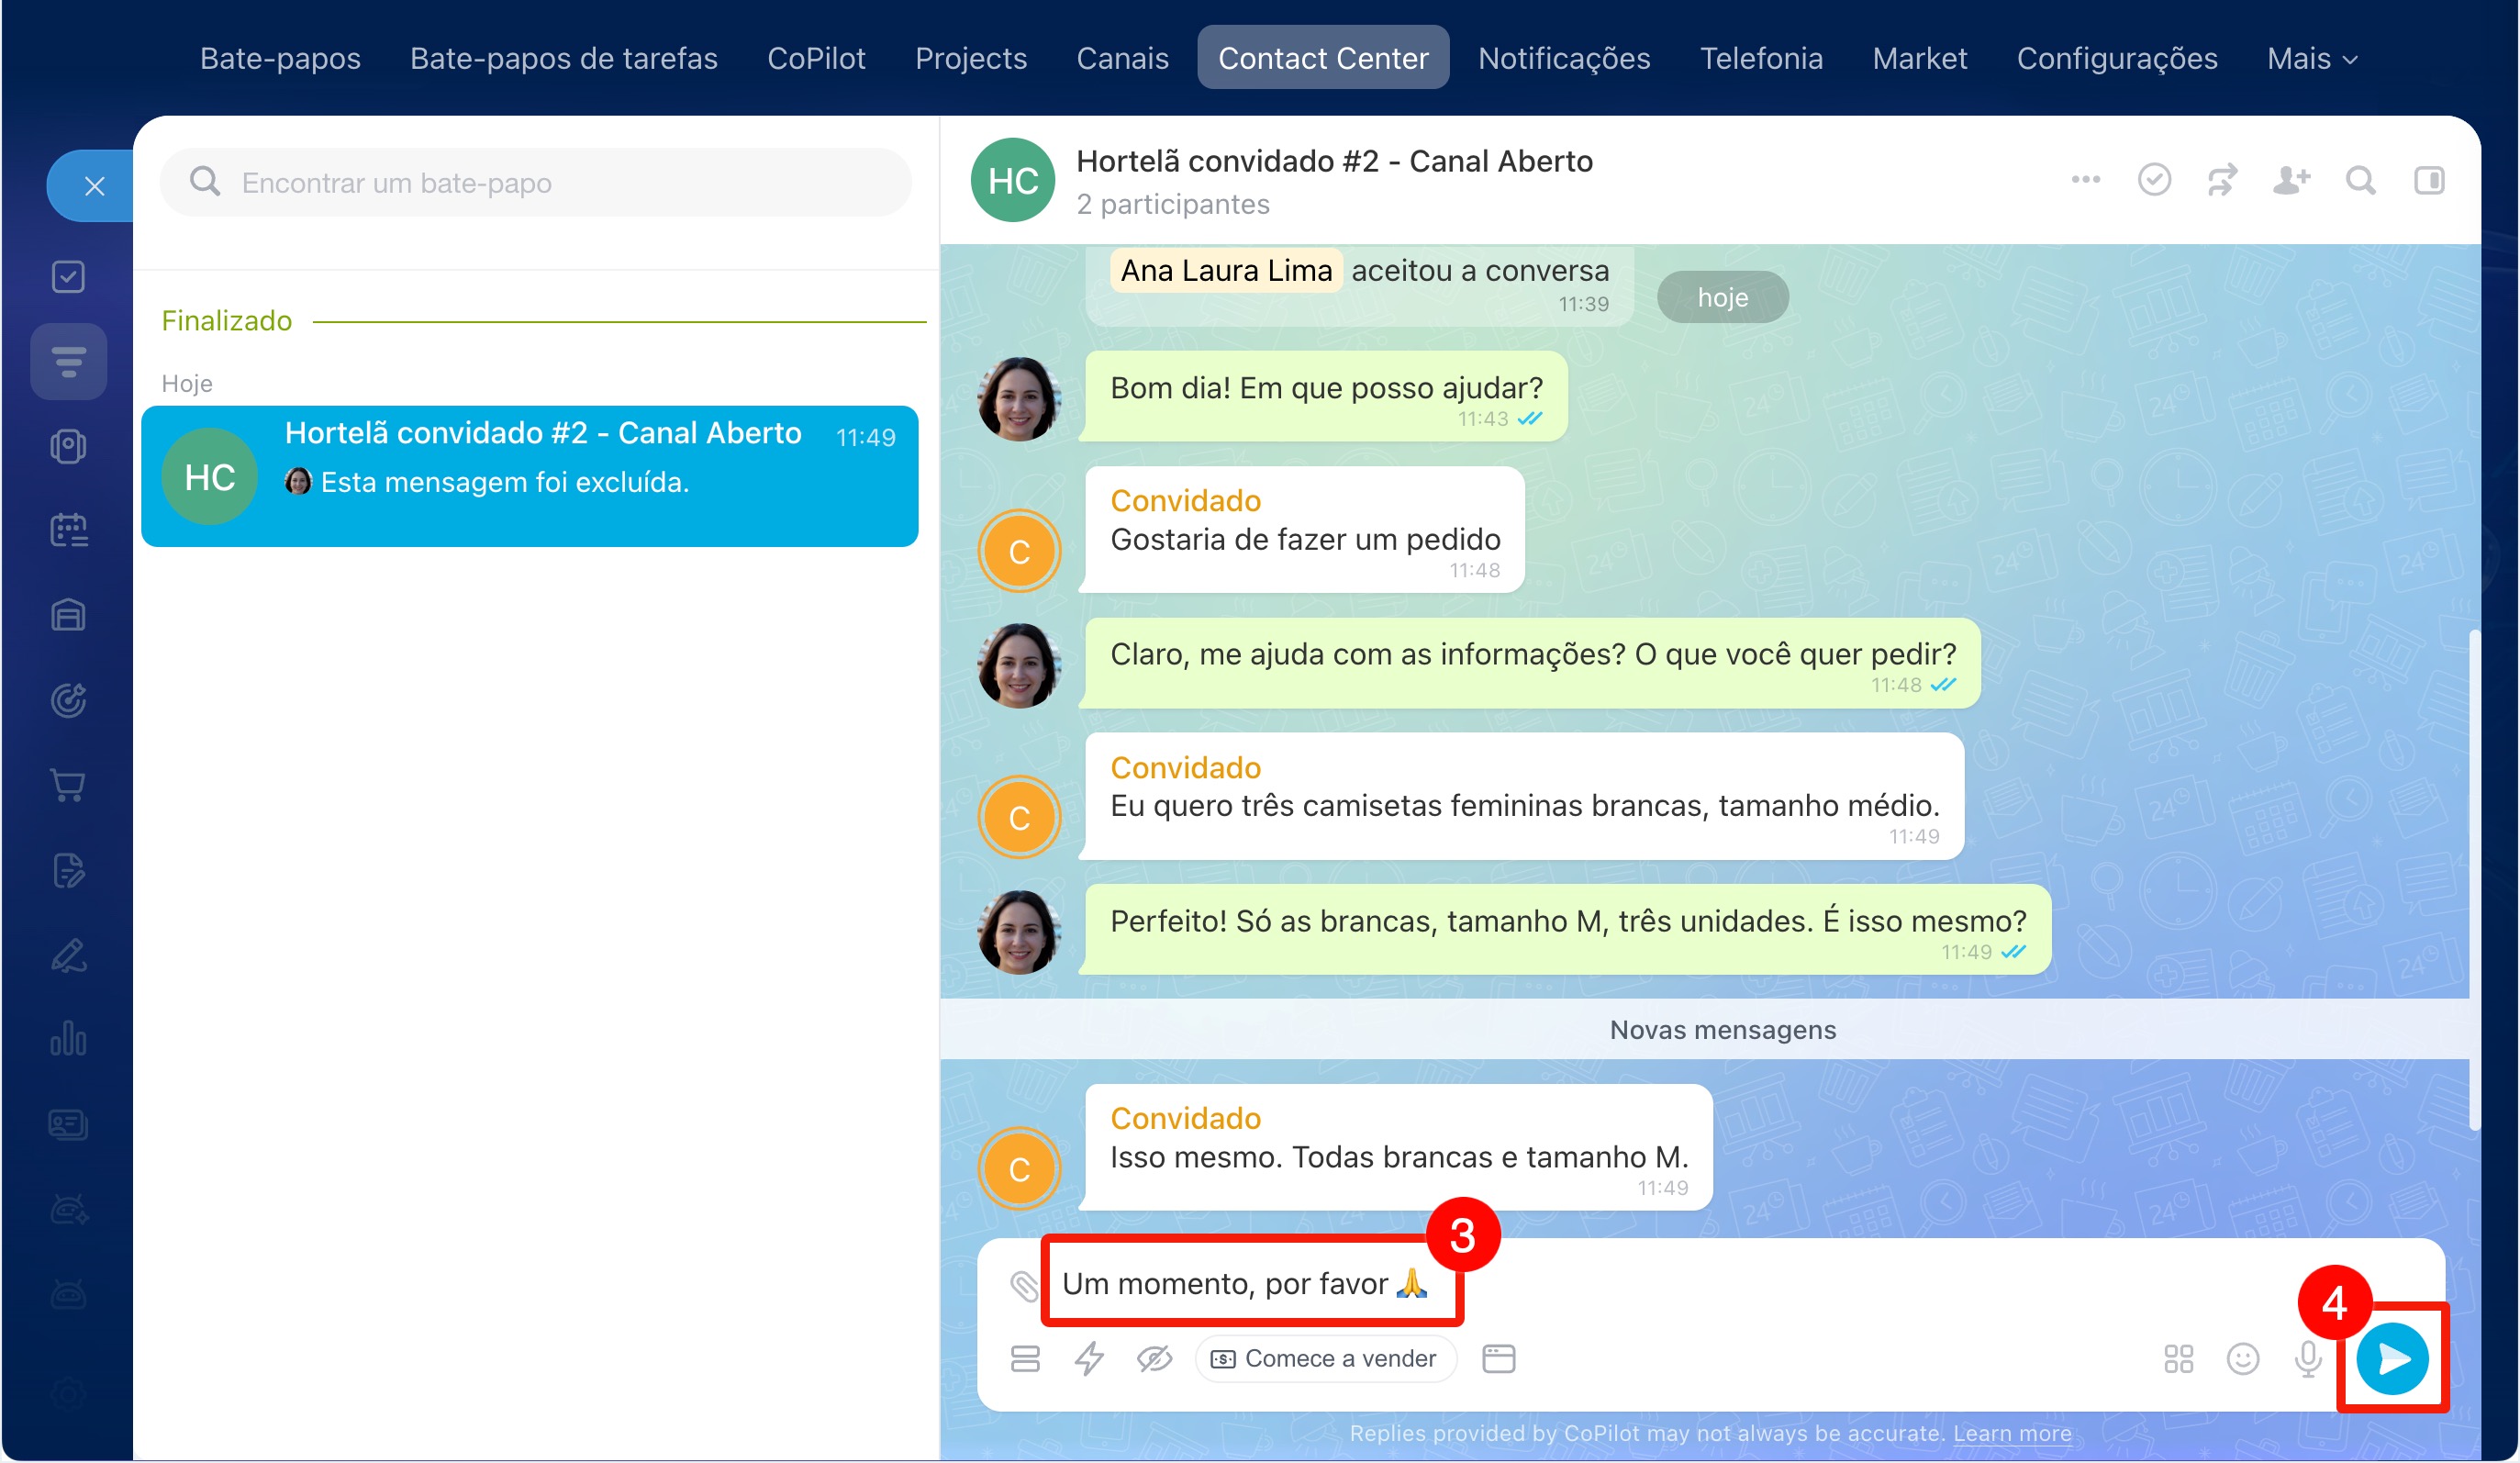Click the HC avatar in chat header
This screenshot has height=1463, width=2520.
coord(1012,180)
